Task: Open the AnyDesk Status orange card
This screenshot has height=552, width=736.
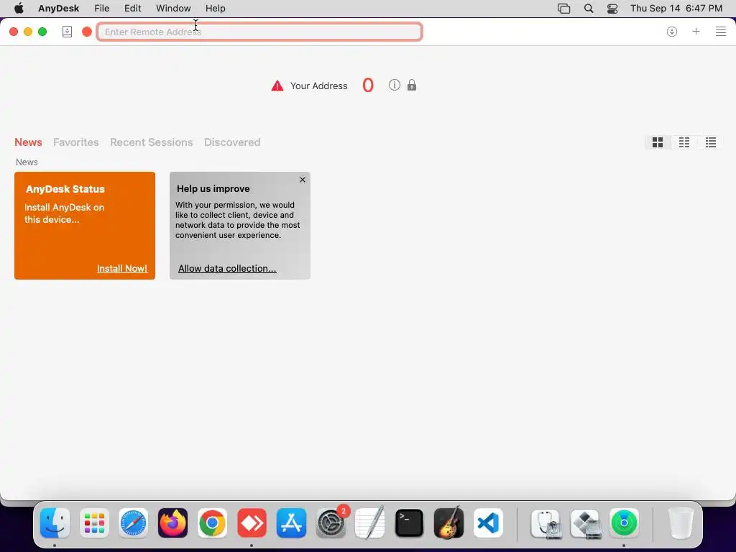Action: (x=85, y=225)
